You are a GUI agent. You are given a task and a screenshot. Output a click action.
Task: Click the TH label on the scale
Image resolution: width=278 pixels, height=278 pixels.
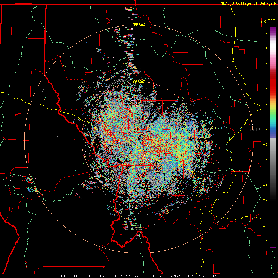(265, 241)
